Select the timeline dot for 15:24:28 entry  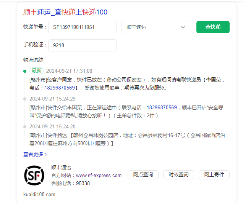(25, 126)
